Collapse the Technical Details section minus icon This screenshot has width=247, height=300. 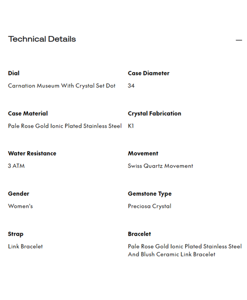click(239, 40)
